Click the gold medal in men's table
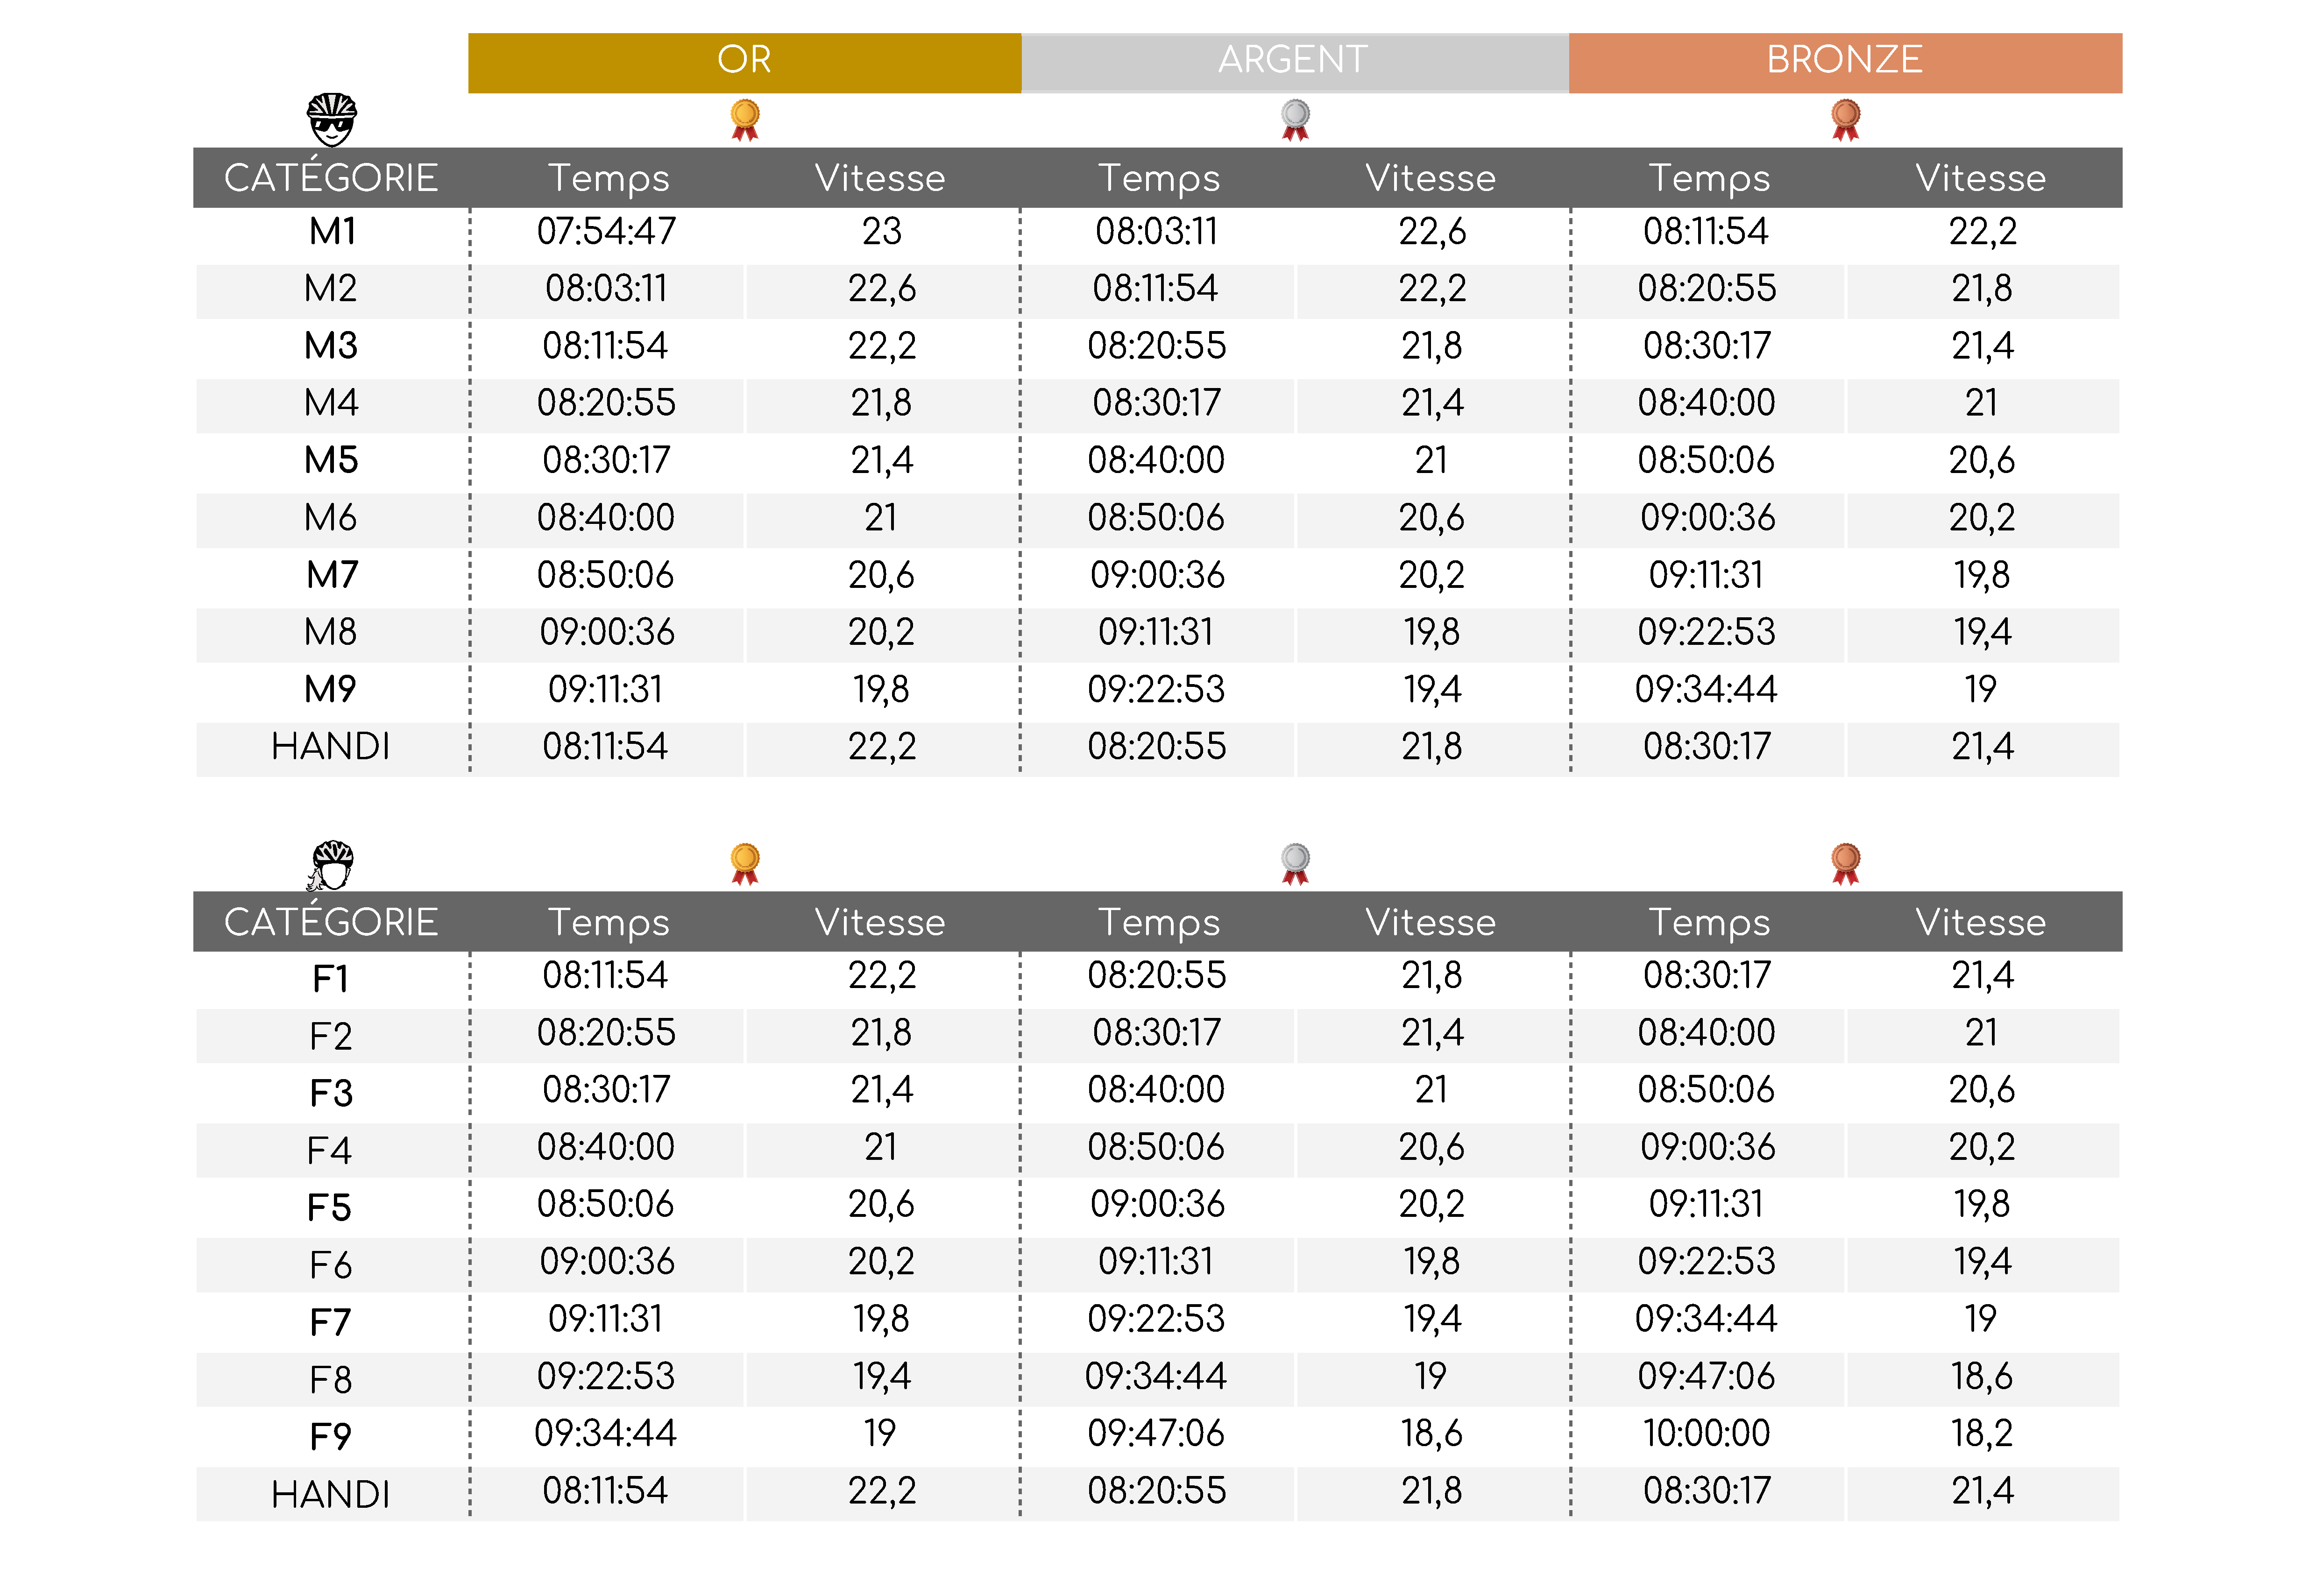Image resolution: width=2316 pixels, height=1596 pixels. 744,120
